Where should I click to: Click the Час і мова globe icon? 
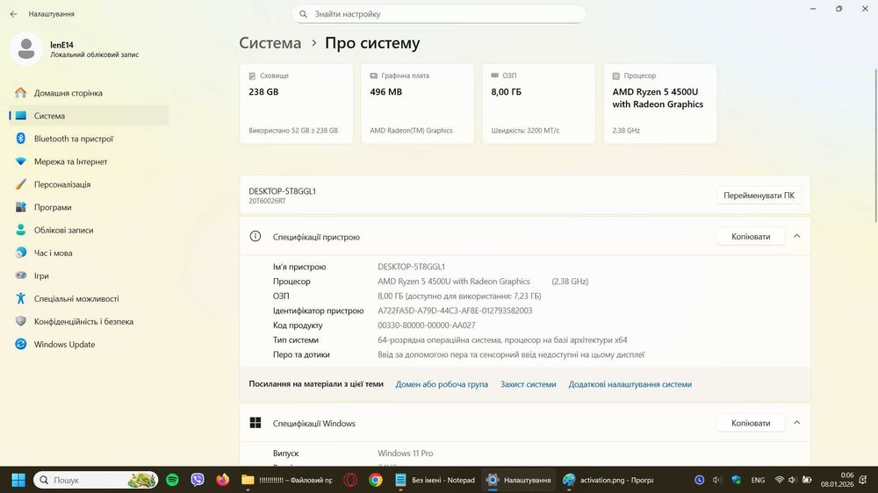click(x=21, y=253)
